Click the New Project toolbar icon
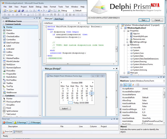The height and width of the screenshot is (139, 167). coord(5,11)
